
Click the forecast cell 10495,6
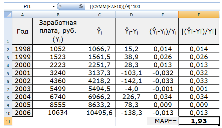tap(99, 113)
